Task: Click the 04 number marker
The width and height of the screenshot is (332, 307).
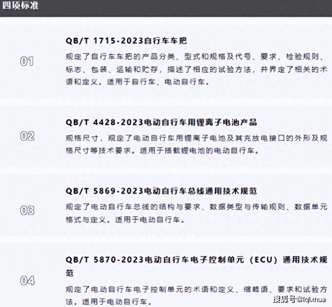Action: [x=28, y=281]
